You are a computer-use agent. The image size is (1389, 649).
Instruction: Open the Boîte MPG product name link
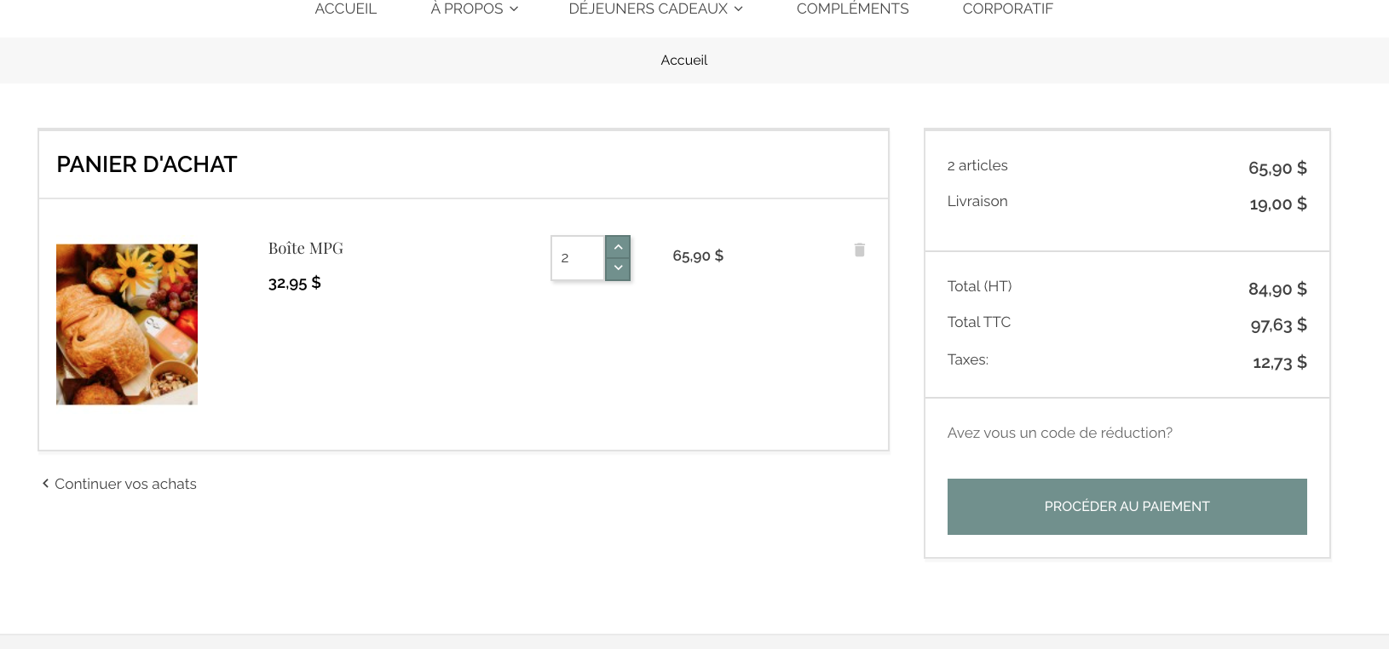pyautogui.click(x=306, y=248)
